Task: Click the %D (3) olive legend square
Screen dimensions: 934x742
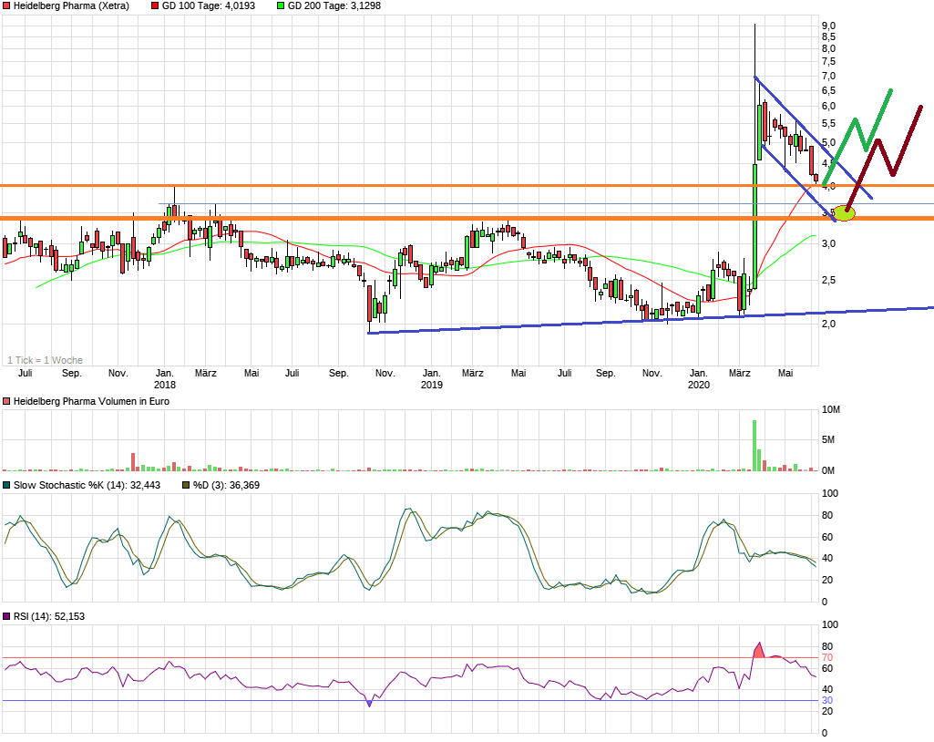Action: point(186,485)
